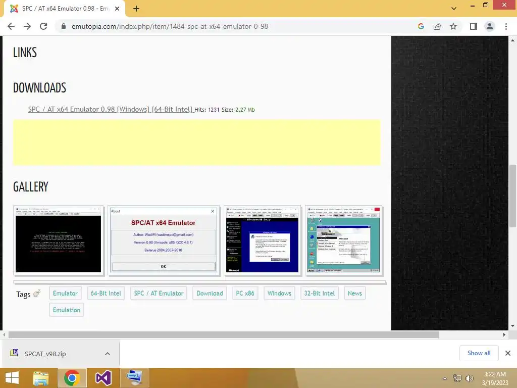Click the 64-Bit Intel tag
This screenshot has width=517, height=388.
[106, 294]
